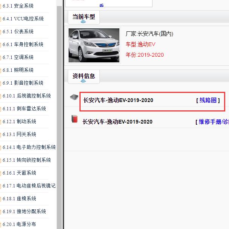Select 6.11.1 倒车雷达系统 item
229x229 pixels.
tap(24, 109)
